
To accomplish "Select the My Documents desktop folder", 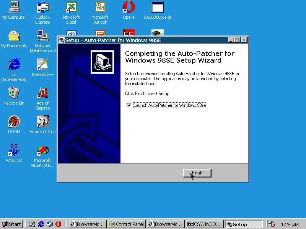I will click(x=14, y=39).
